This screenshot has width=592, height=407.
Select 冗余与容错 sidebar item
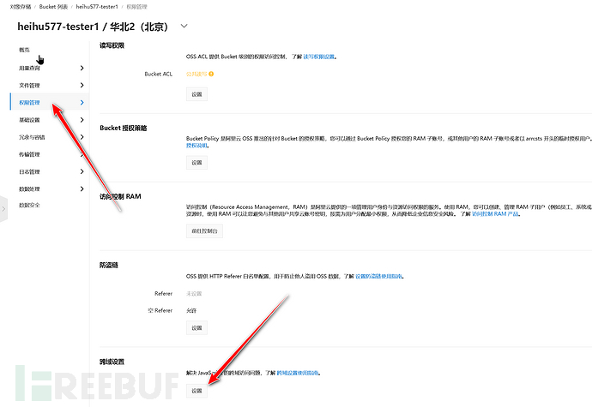[32, 137]
